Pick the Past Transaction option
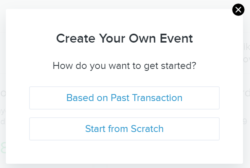Screen dimensions: 250x168 tap(124, 98)
